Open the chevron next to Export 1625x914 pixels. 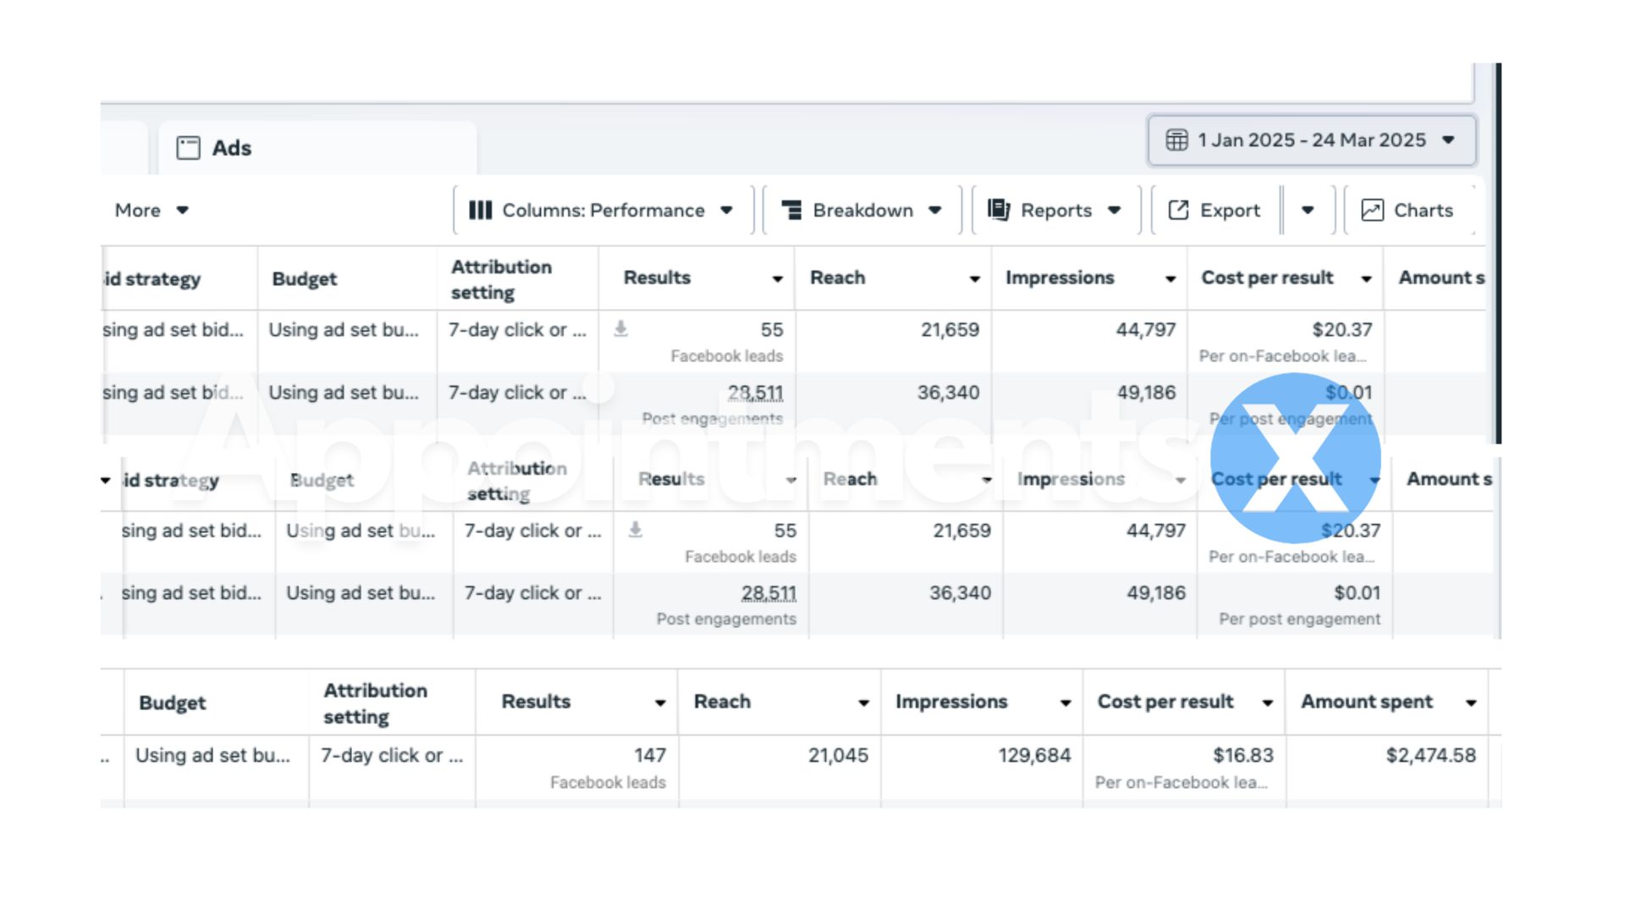click(1308, 210)
